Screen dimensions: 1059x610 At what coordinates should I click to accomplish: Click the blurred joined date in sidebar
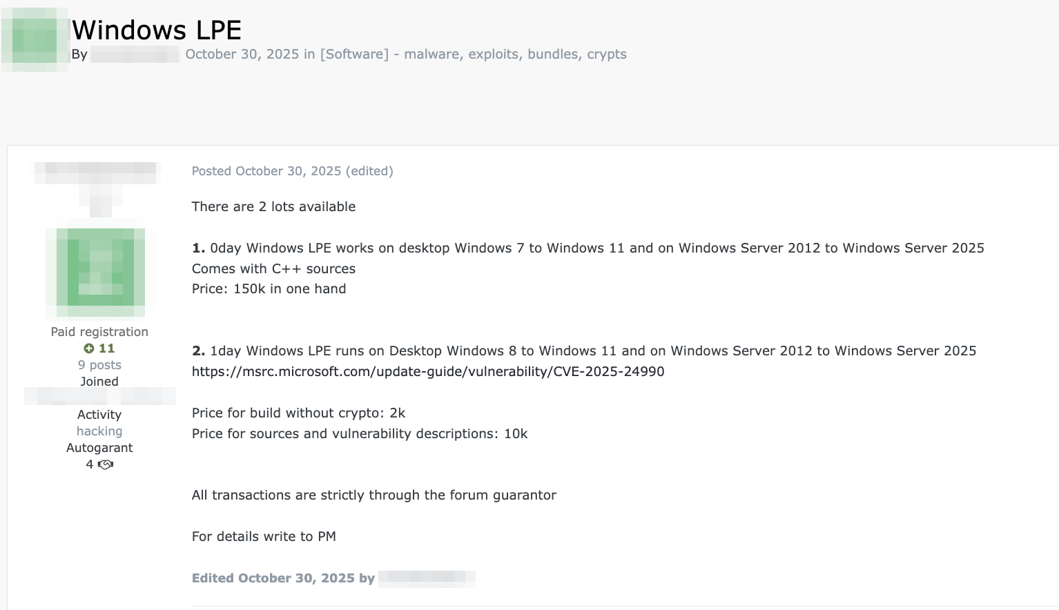pos(99,396)
